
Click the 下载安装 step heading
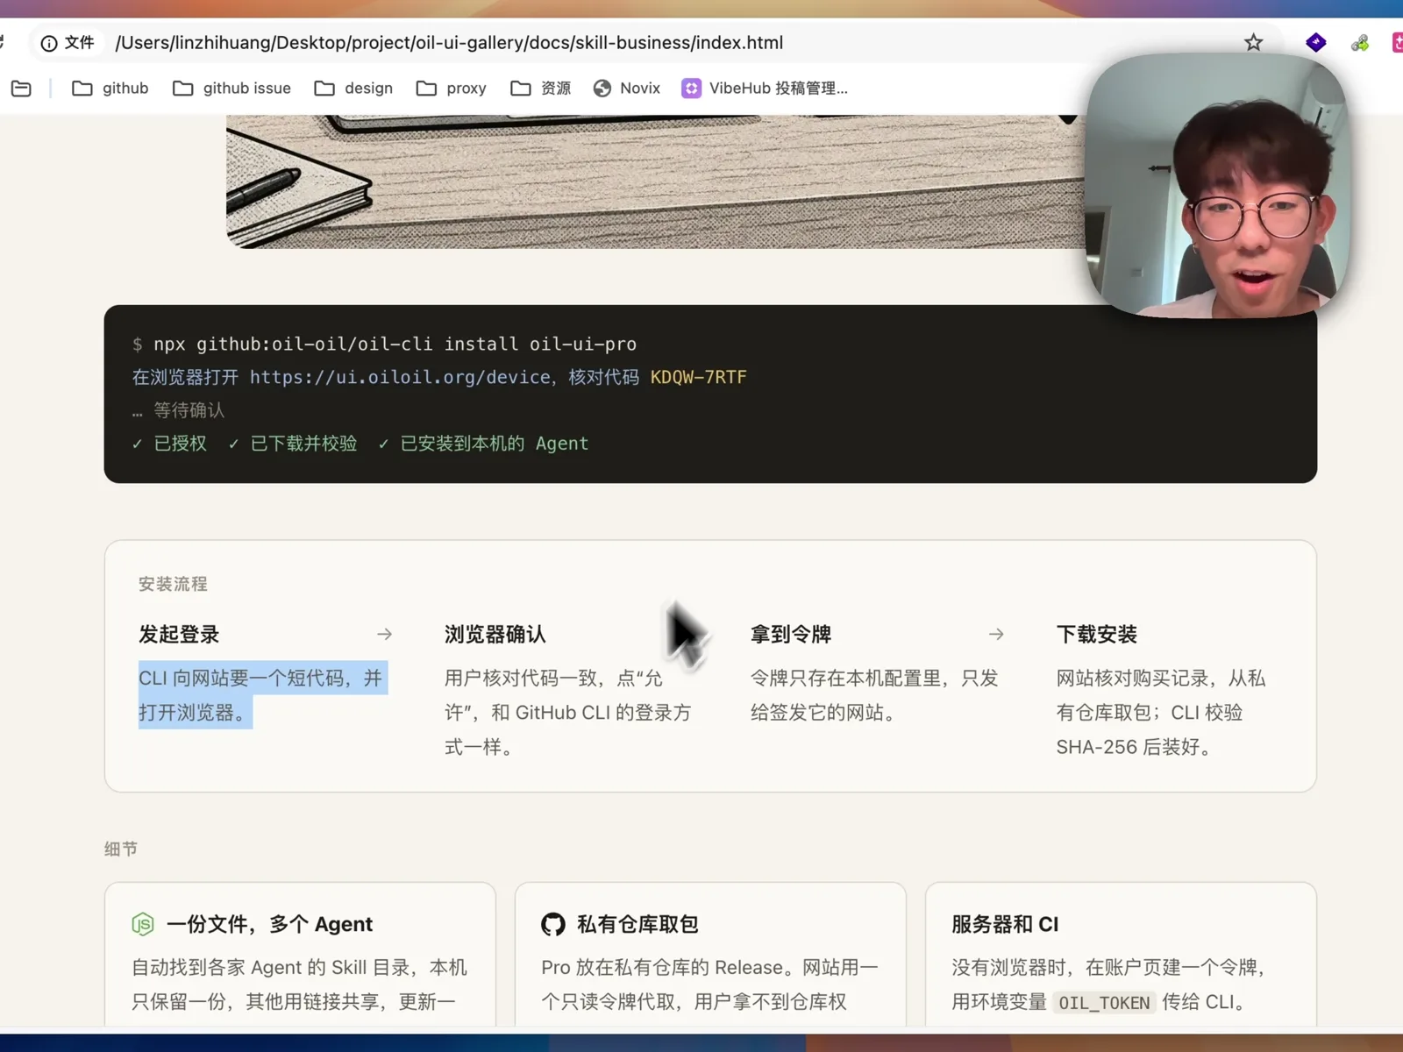[x=1097, y=634]
